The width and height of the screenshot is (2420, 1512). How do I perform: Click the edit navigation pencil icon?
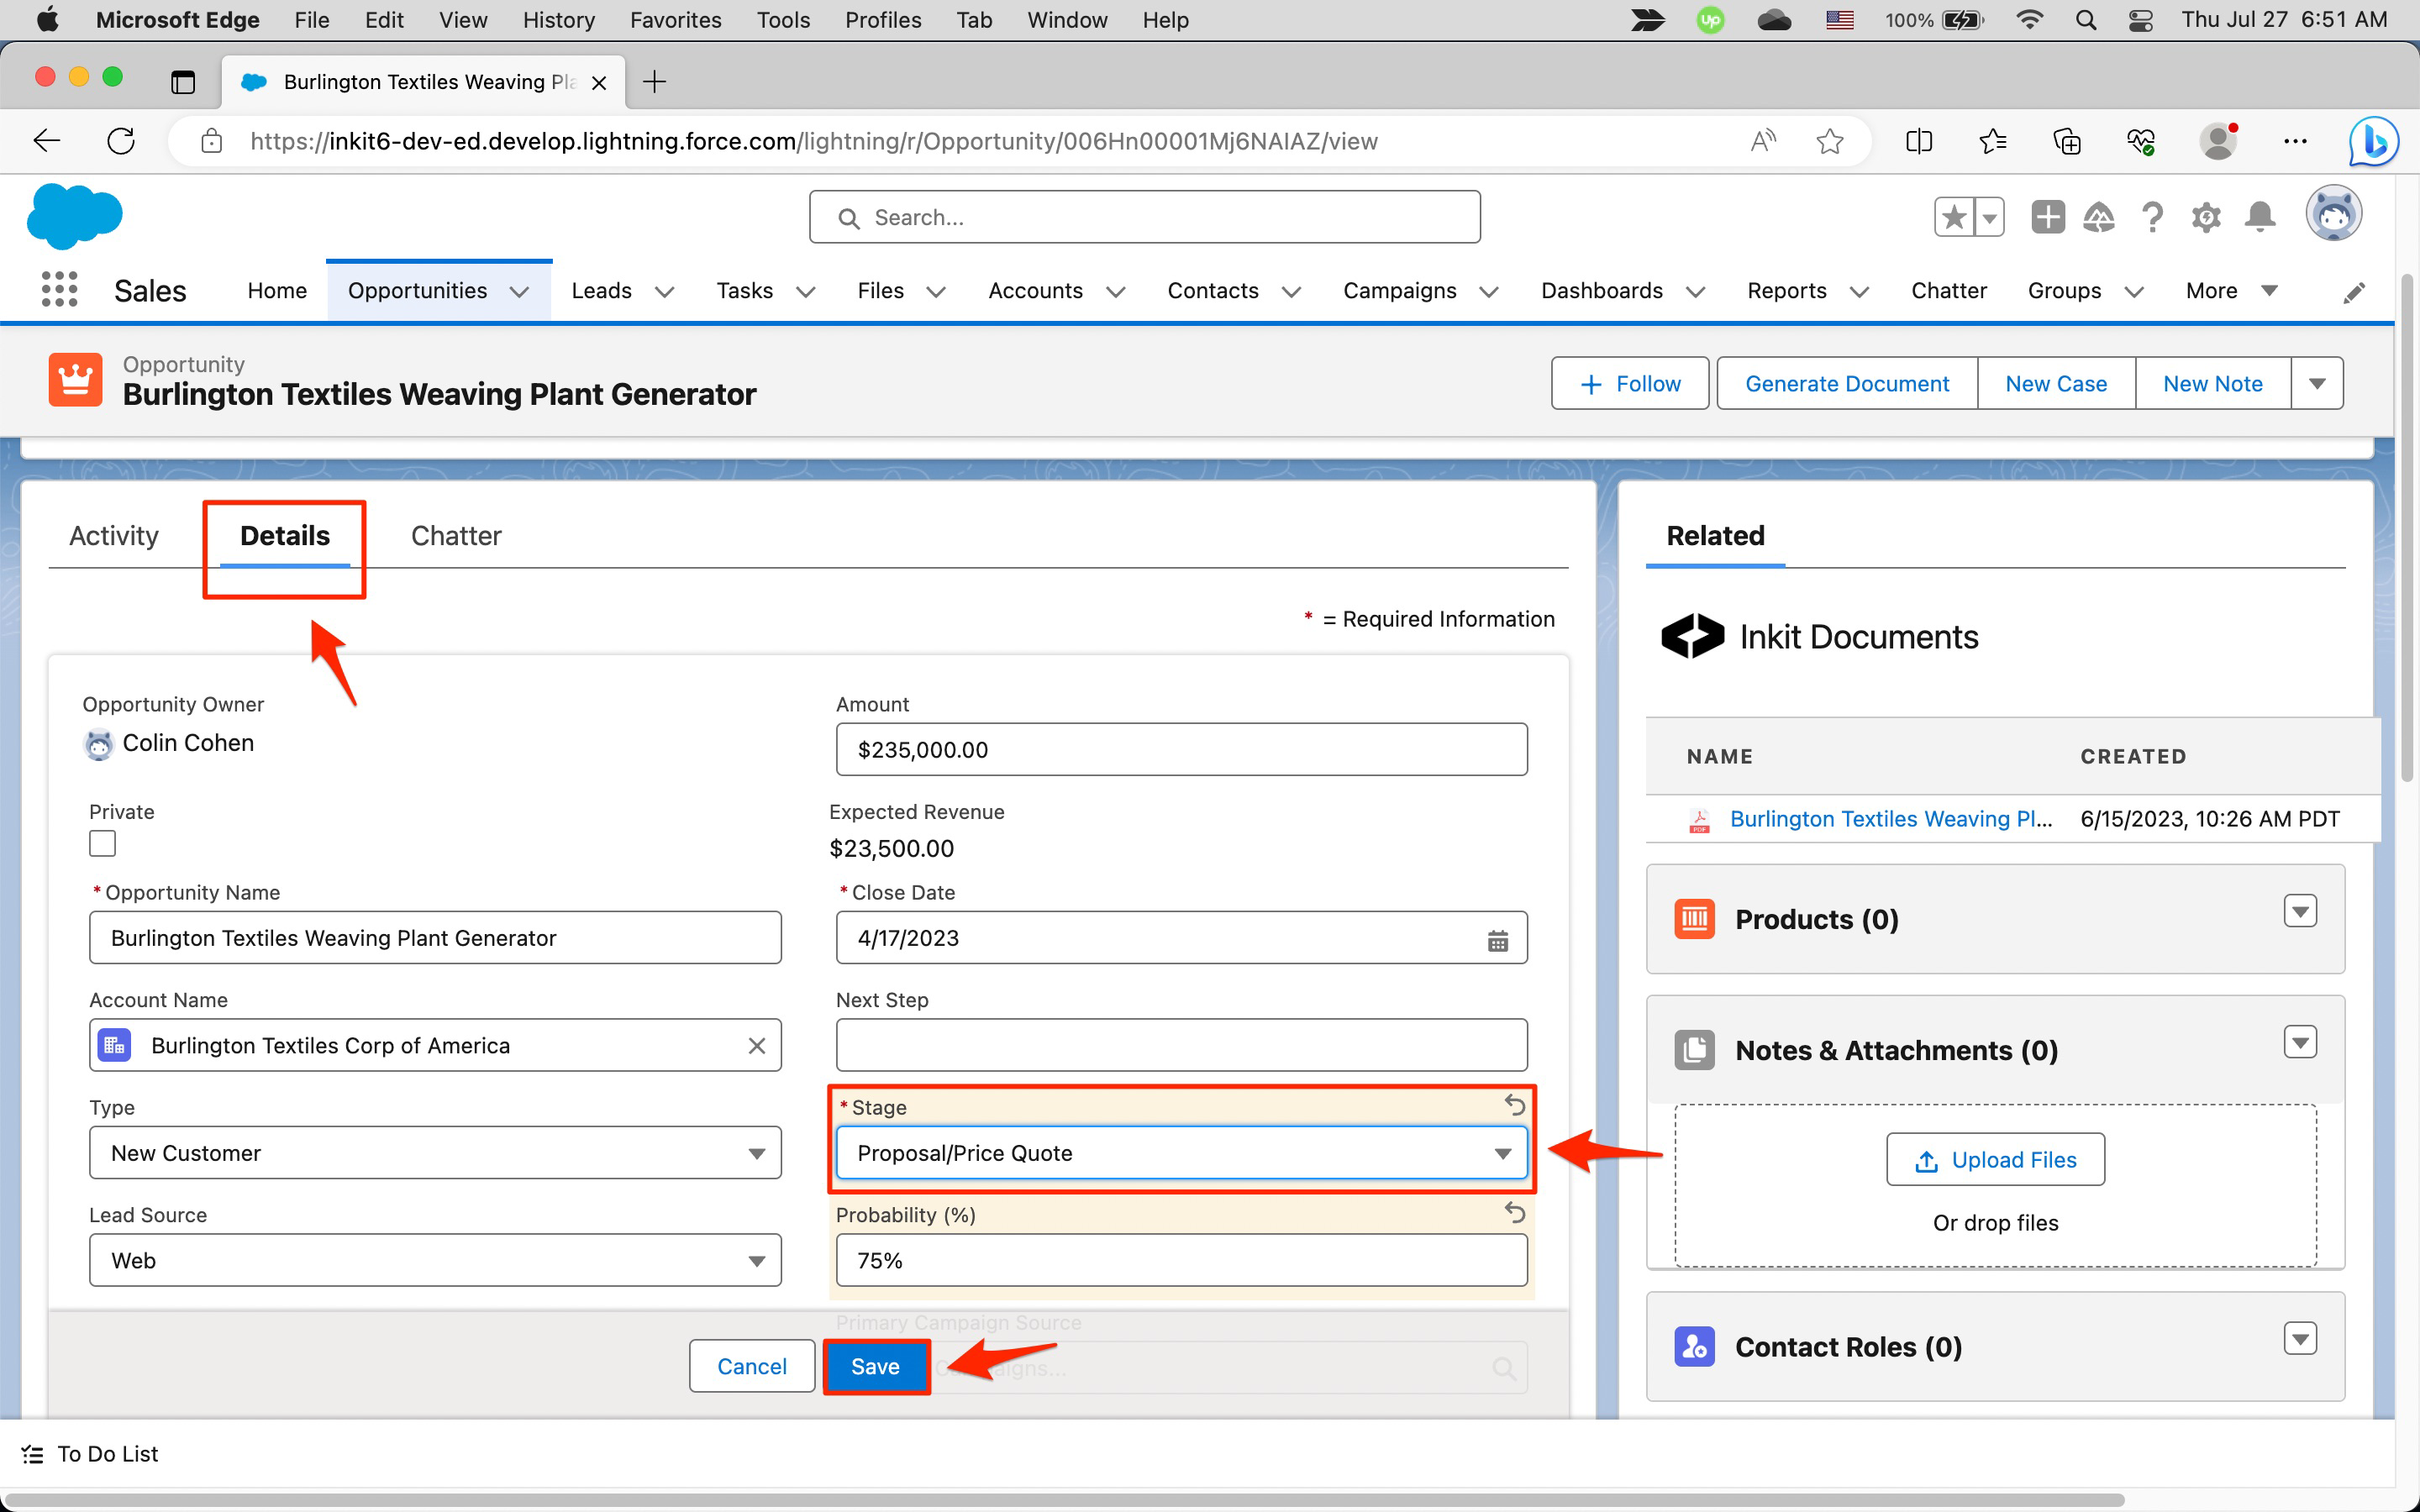[x=2354, y=292]
